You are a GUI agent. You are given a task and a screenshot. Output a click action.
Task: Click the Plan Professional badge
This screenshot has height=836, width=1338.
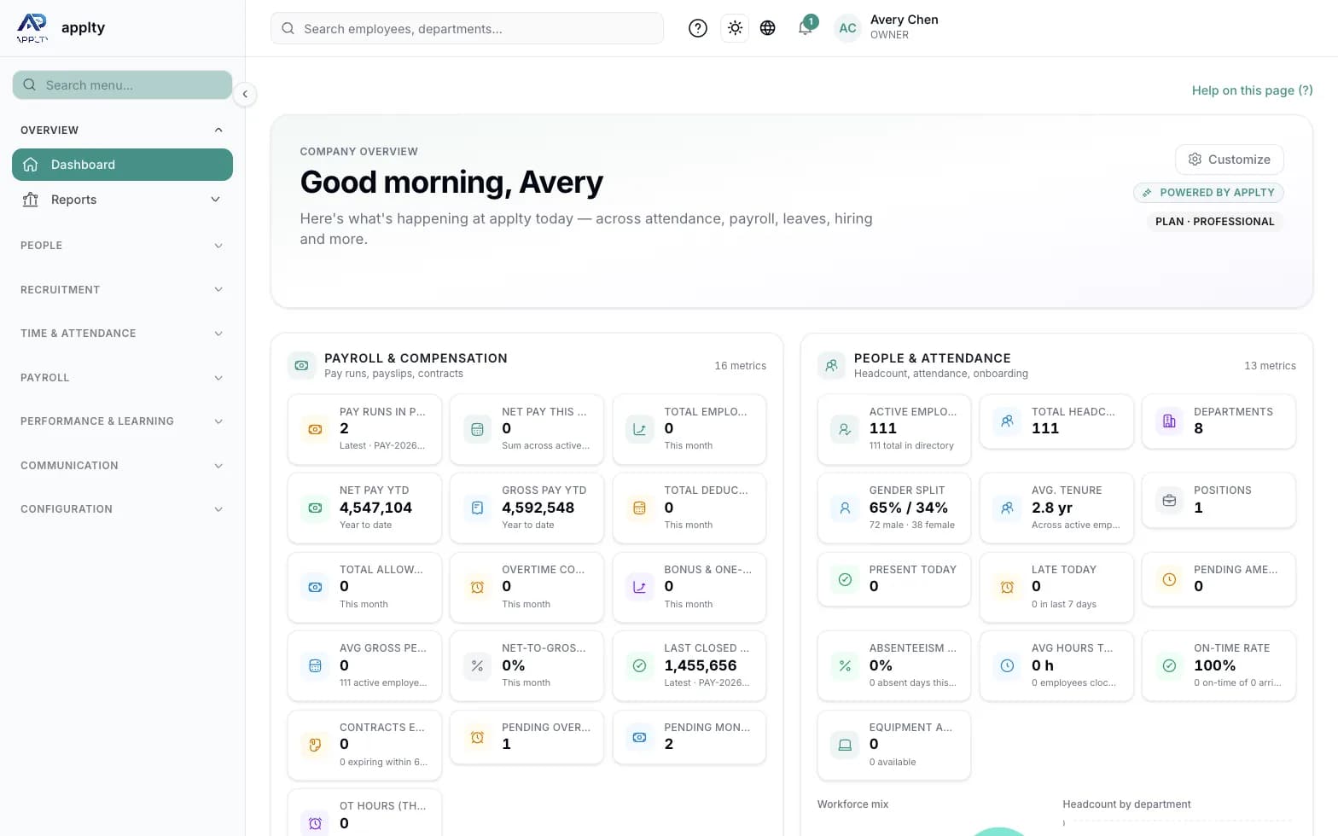(x=1214, y=222)
